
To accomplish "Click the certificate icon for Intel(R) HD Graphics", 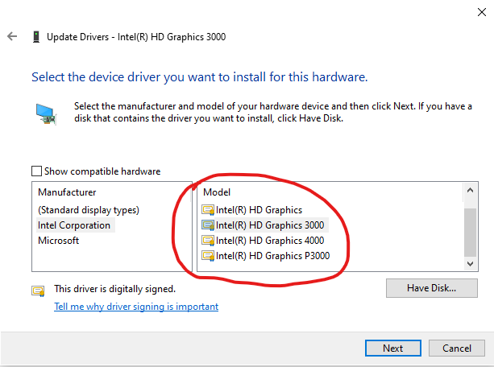I will 208,210.
